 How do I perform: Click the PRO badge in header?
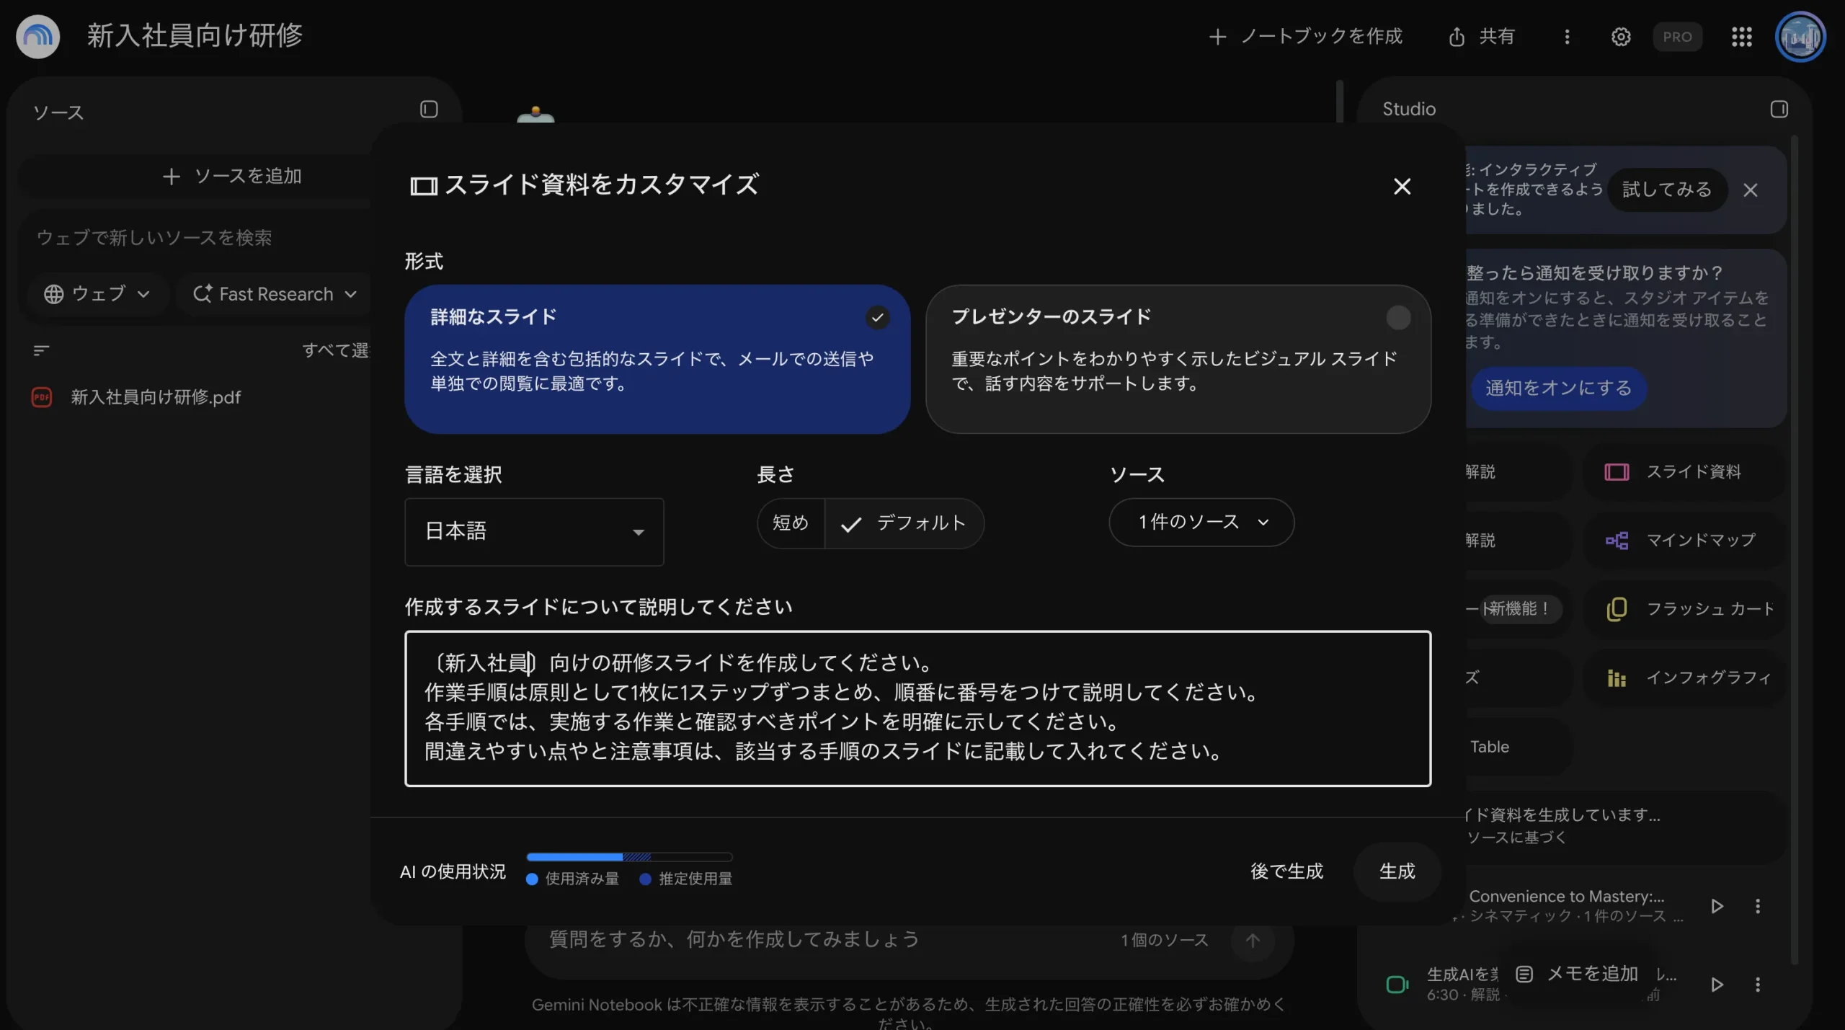coord(1677,37)
